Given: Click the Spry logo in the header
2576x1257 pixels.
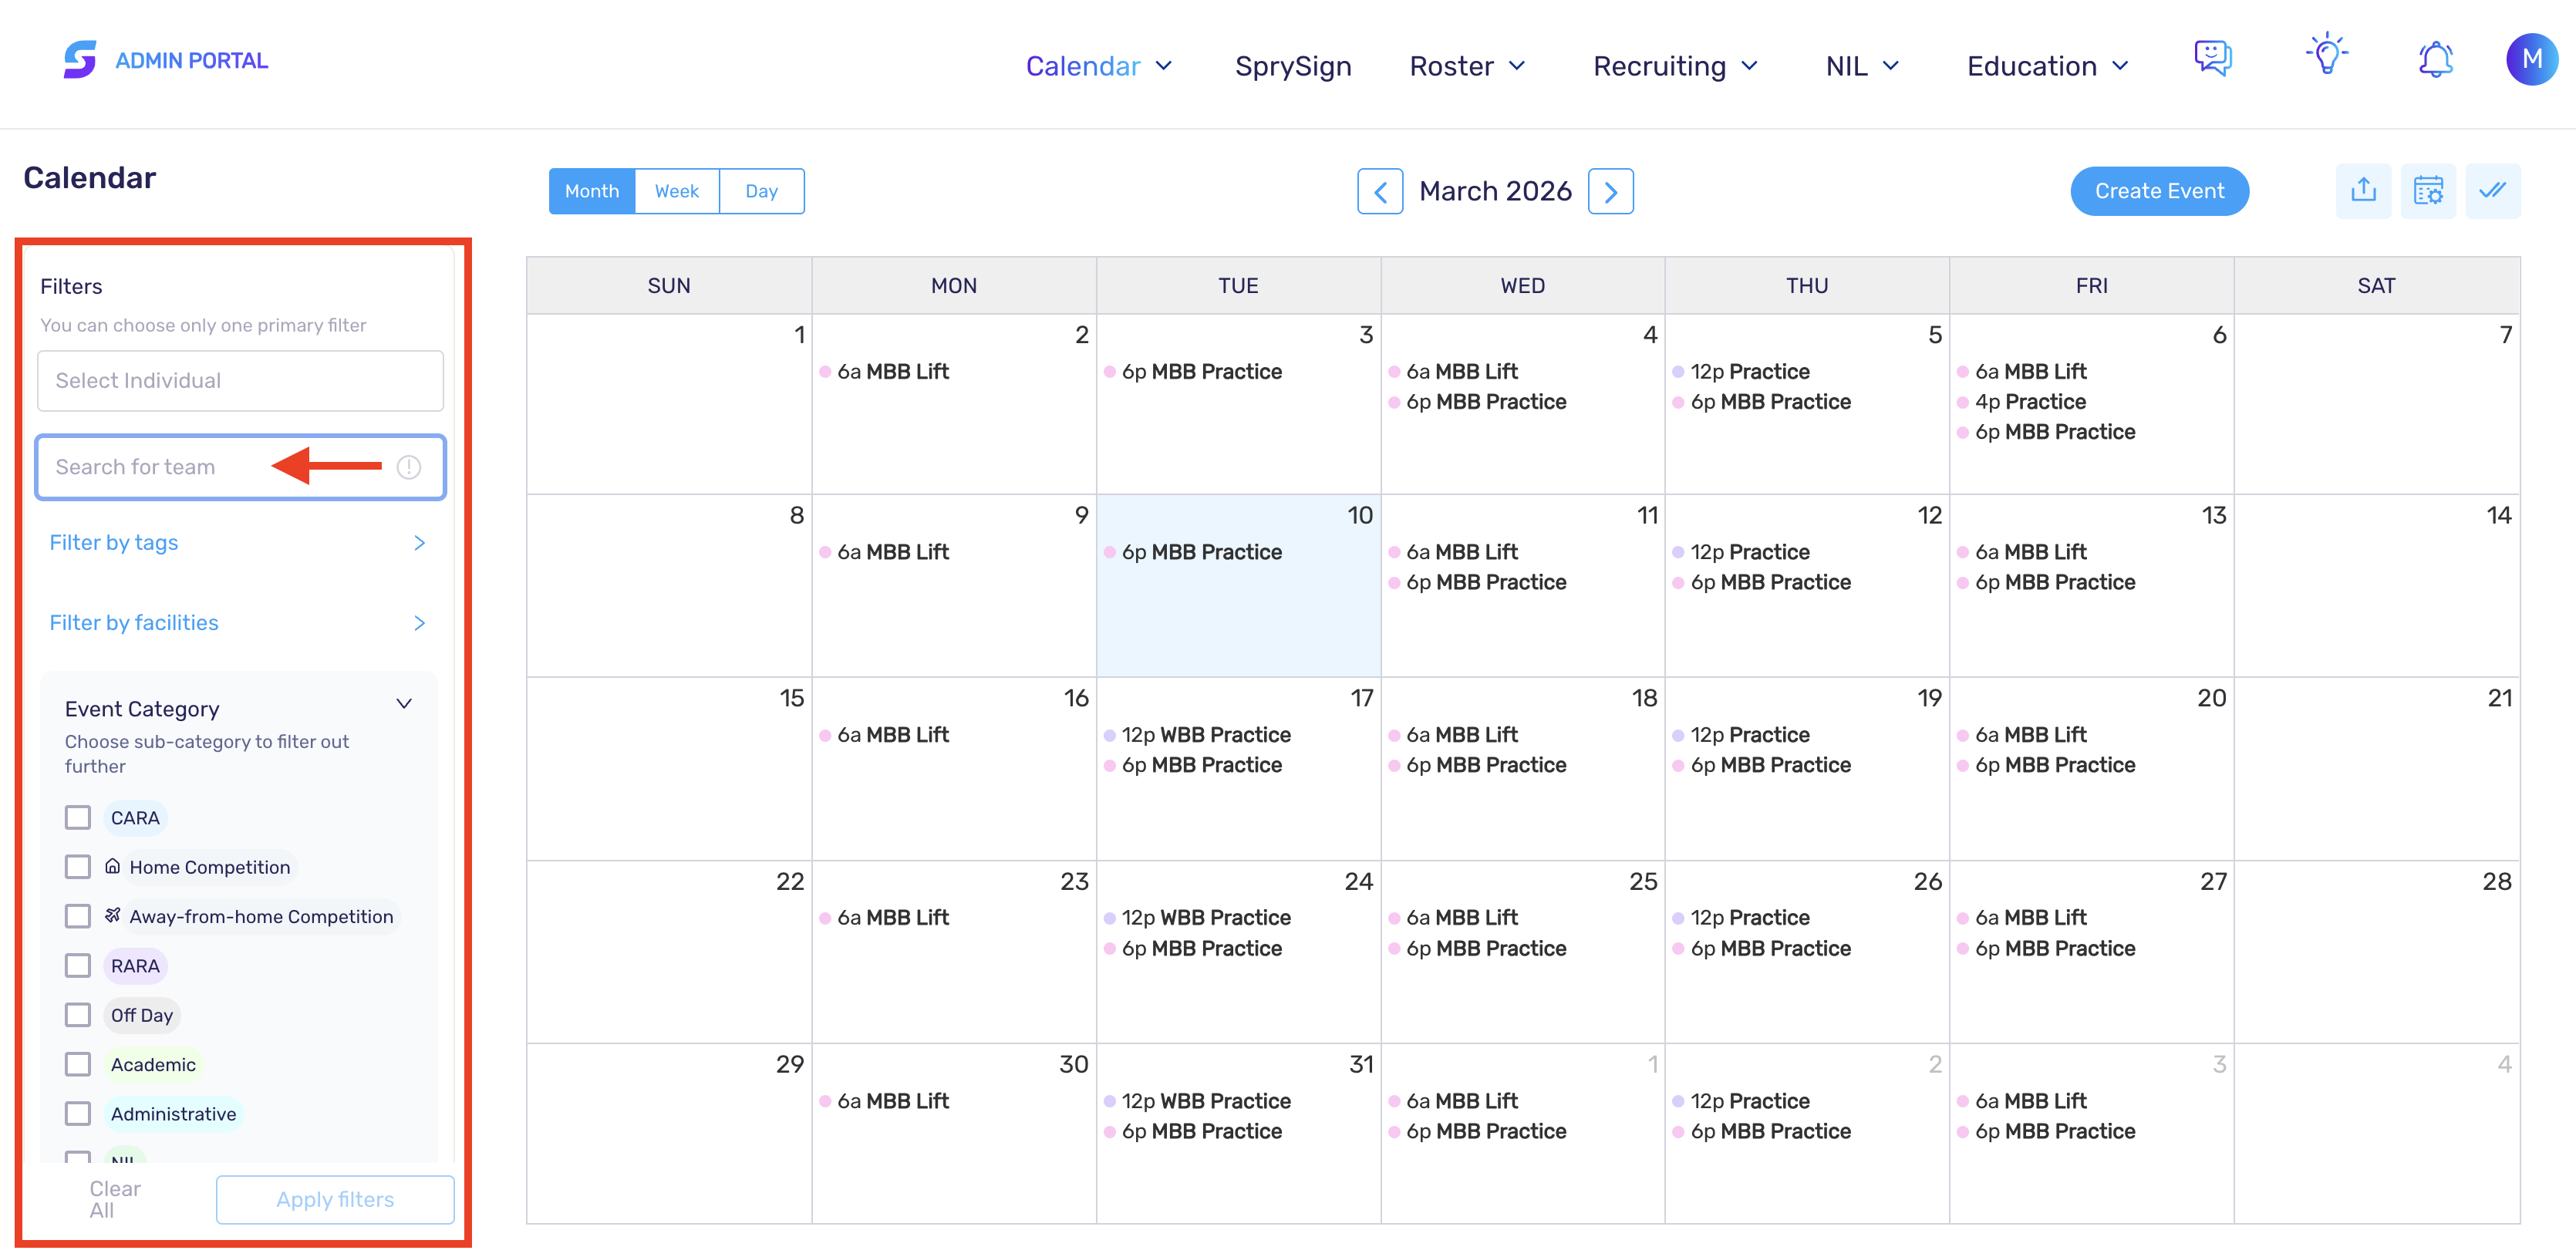Looking at the screenshot, I should 80,60.
